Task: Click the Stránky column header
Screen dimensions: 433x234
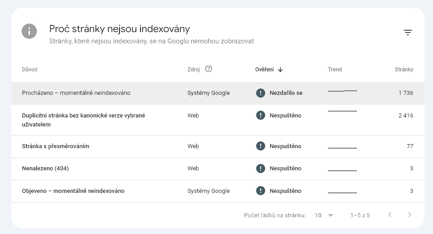Action: point(404,70)
